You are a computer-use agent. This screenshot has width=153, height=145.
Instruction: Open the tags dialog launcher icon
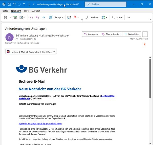(x=82, y=20)
